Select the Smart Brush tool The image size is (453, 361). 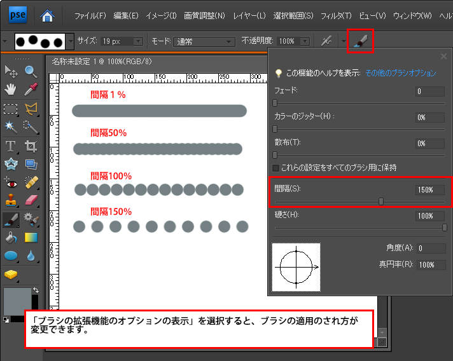[31, 220]
